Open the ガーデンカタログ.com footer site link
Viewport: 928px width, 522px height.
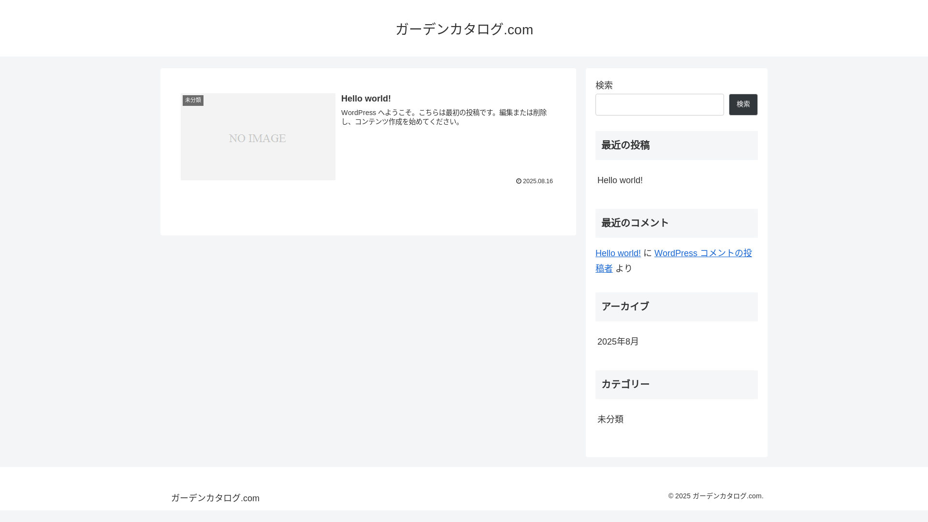pos(215,498)
